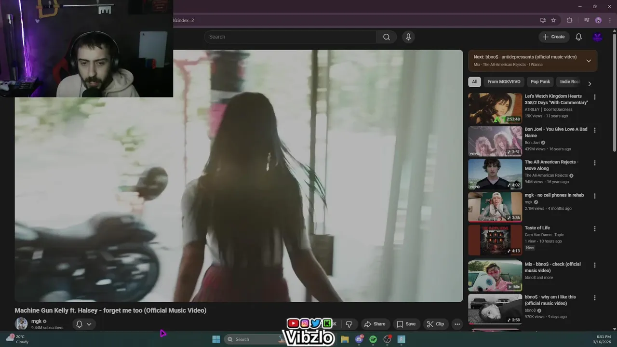Open Chrome three-dot menu

(x=610, y=20)
